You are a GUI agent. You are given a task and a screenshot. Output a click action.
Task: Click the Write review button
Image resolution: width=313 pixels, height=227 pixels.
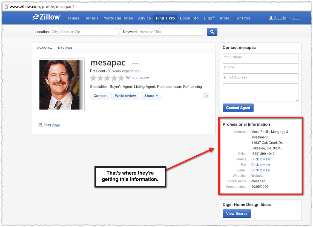point(125,96)
